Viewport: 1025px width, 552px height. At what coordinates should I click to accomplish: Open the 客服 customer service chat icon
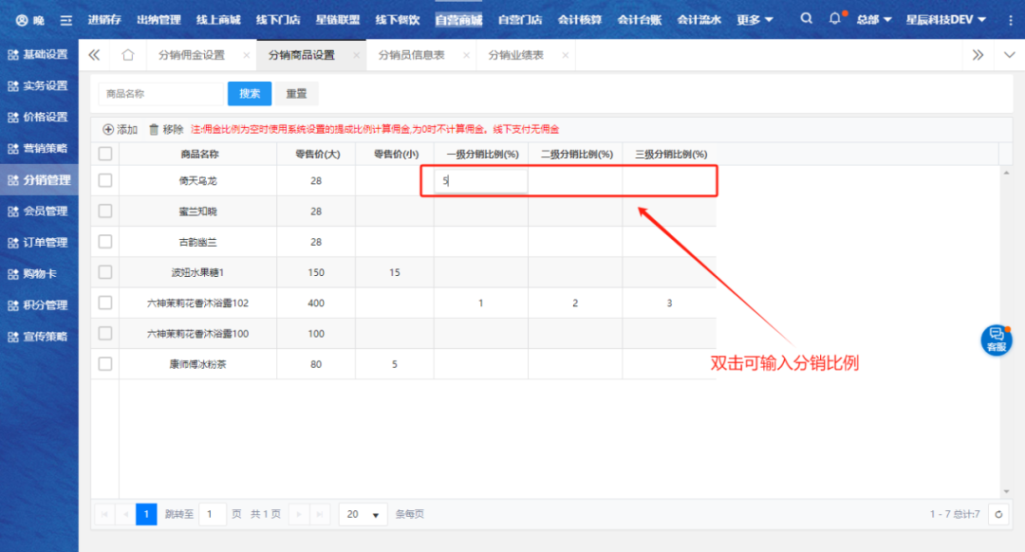[996, 339]
